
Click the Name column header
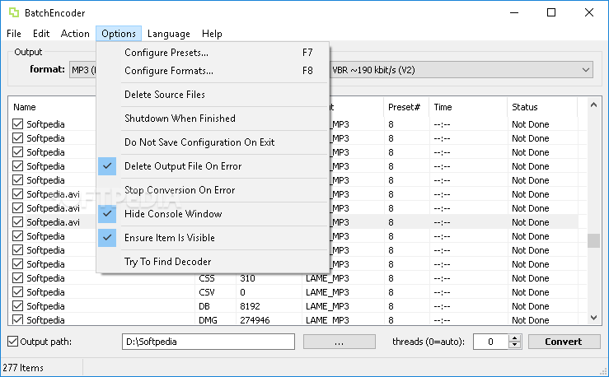click(x=52, y=107)
